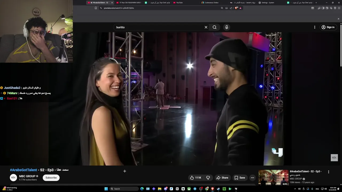Open the suggested video thumbnail with 6:01 duration
Image resolution: width=342 pixels, height=192 pixels.
pos(273,178)
